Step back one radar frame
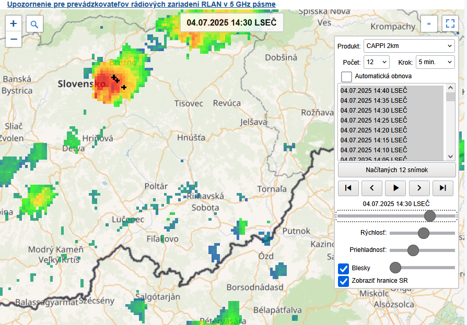 (x=371, y=188)
